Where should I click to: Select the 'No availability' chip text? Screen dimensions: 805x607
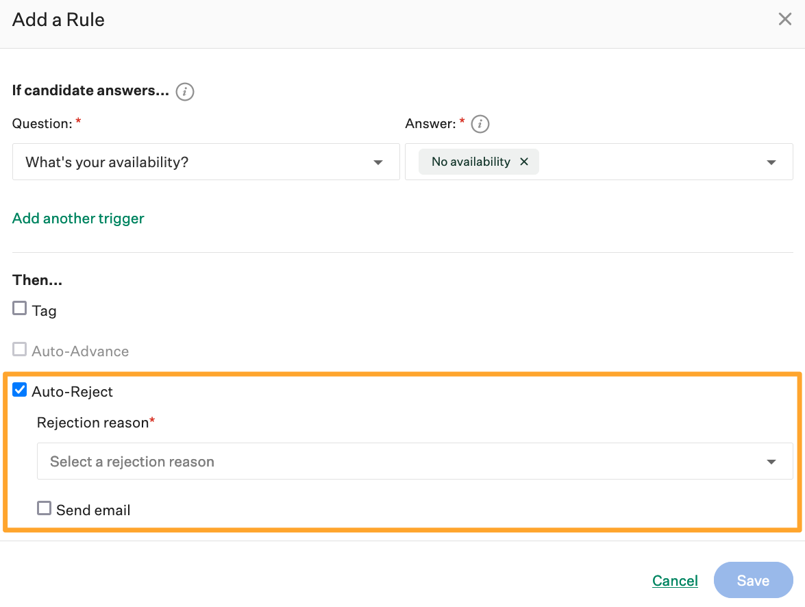tap(471, 162)
